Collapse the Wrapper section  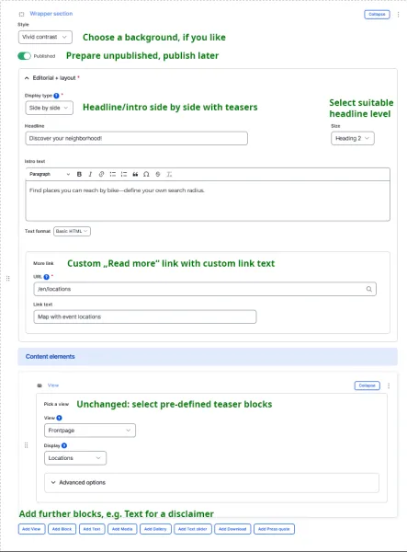377,15
